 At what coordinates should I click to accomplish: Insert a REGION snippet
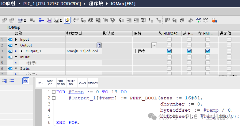pyautogui.click(x=93, y=83)
